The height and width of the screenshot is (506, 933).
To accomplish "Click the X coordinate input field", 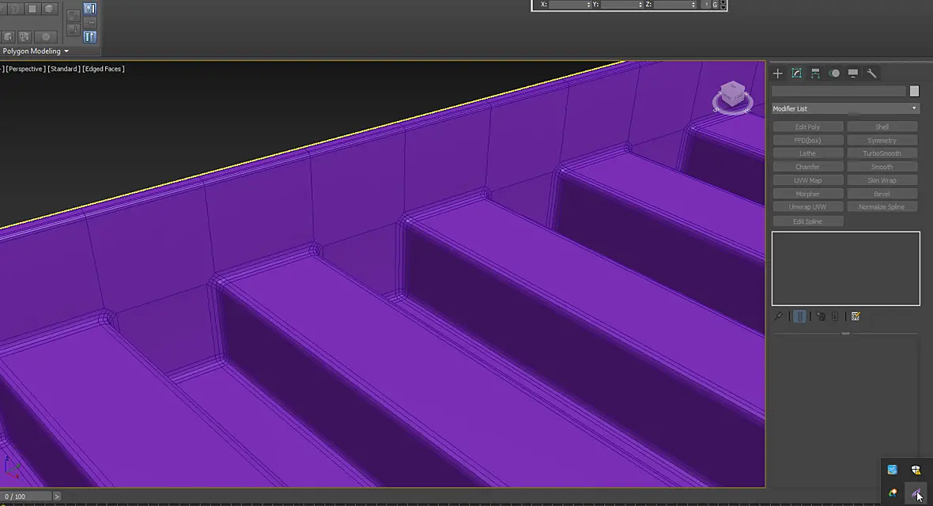I will 567,5.
